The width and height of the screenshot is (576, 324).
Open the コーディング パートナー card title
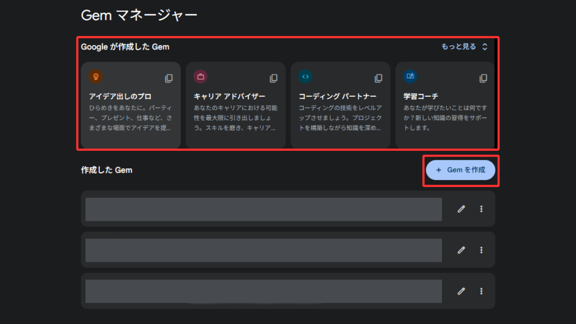click(337, 96)
